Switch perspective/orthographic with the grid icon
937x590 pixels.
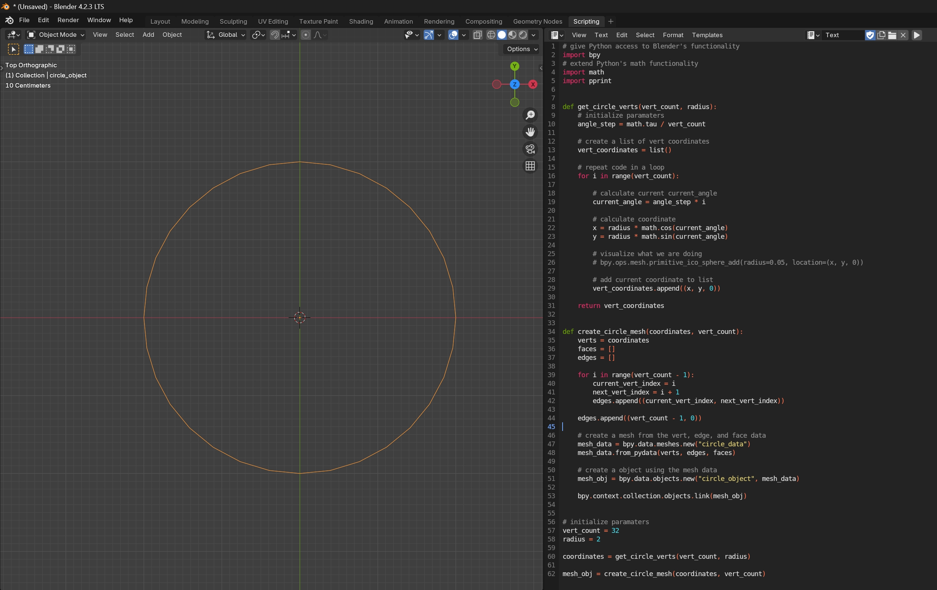pos(530,166)
